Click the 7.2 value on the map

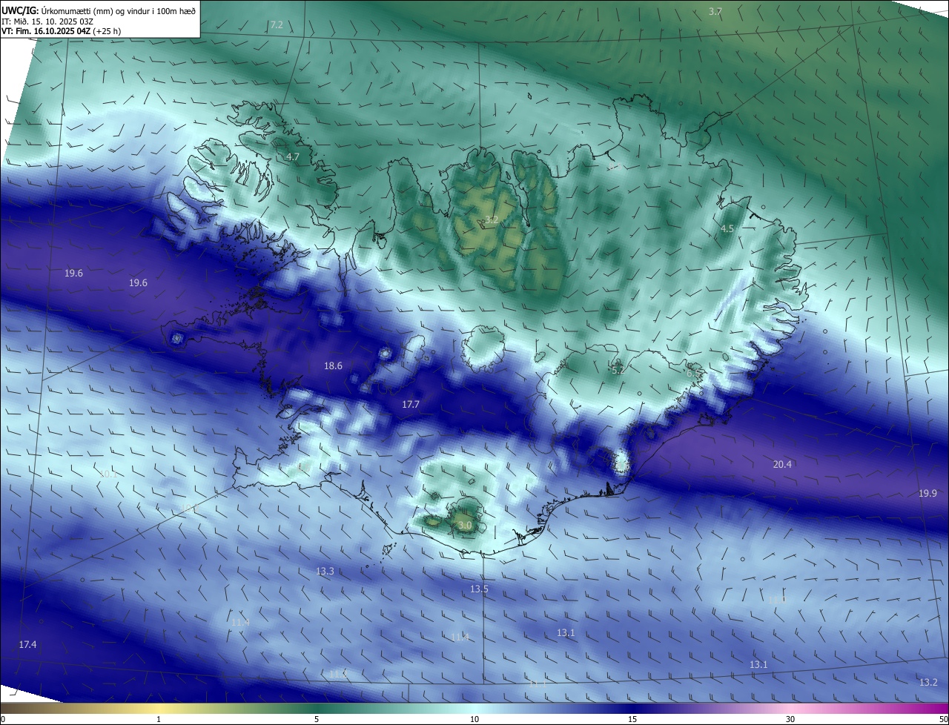pos(277,24)
